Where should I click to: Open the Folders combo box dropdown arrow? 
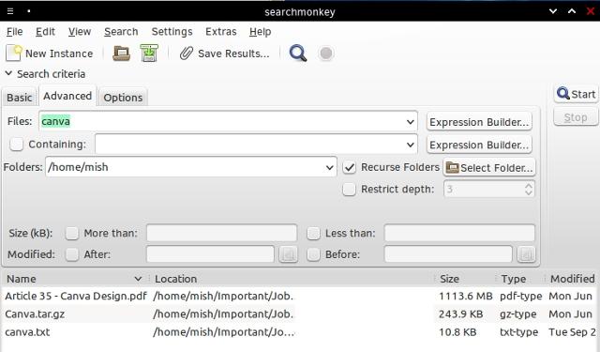329,167
